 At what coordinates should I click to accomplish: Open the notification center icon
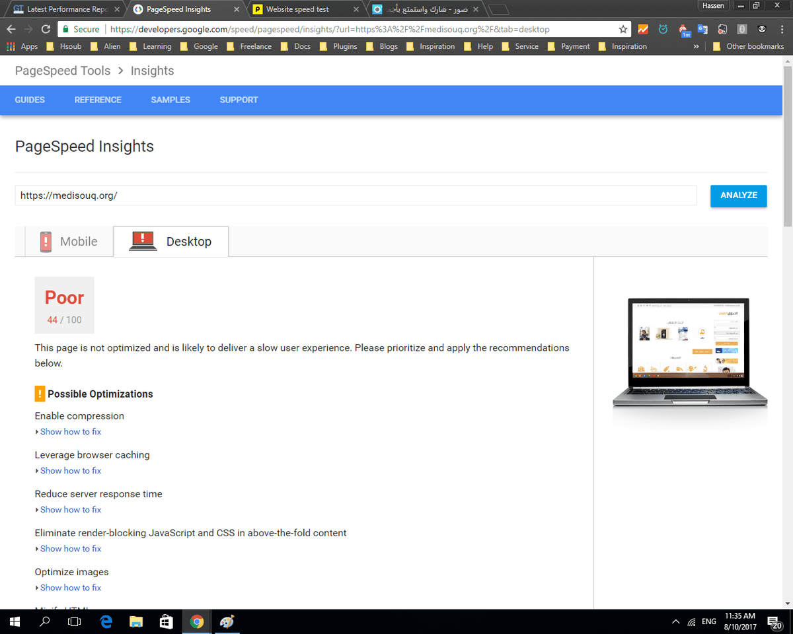pos(774,621)
